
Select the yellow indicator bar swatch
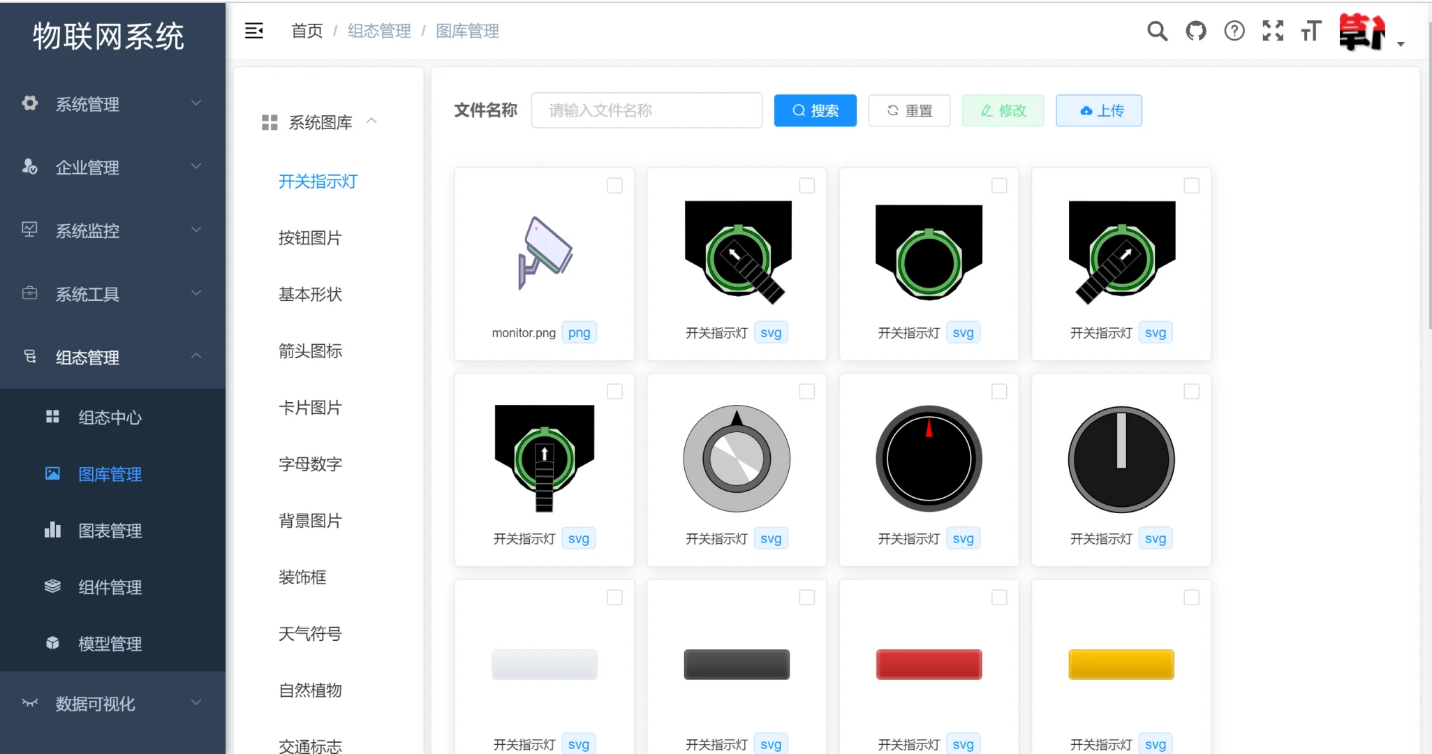[1121, 664]
